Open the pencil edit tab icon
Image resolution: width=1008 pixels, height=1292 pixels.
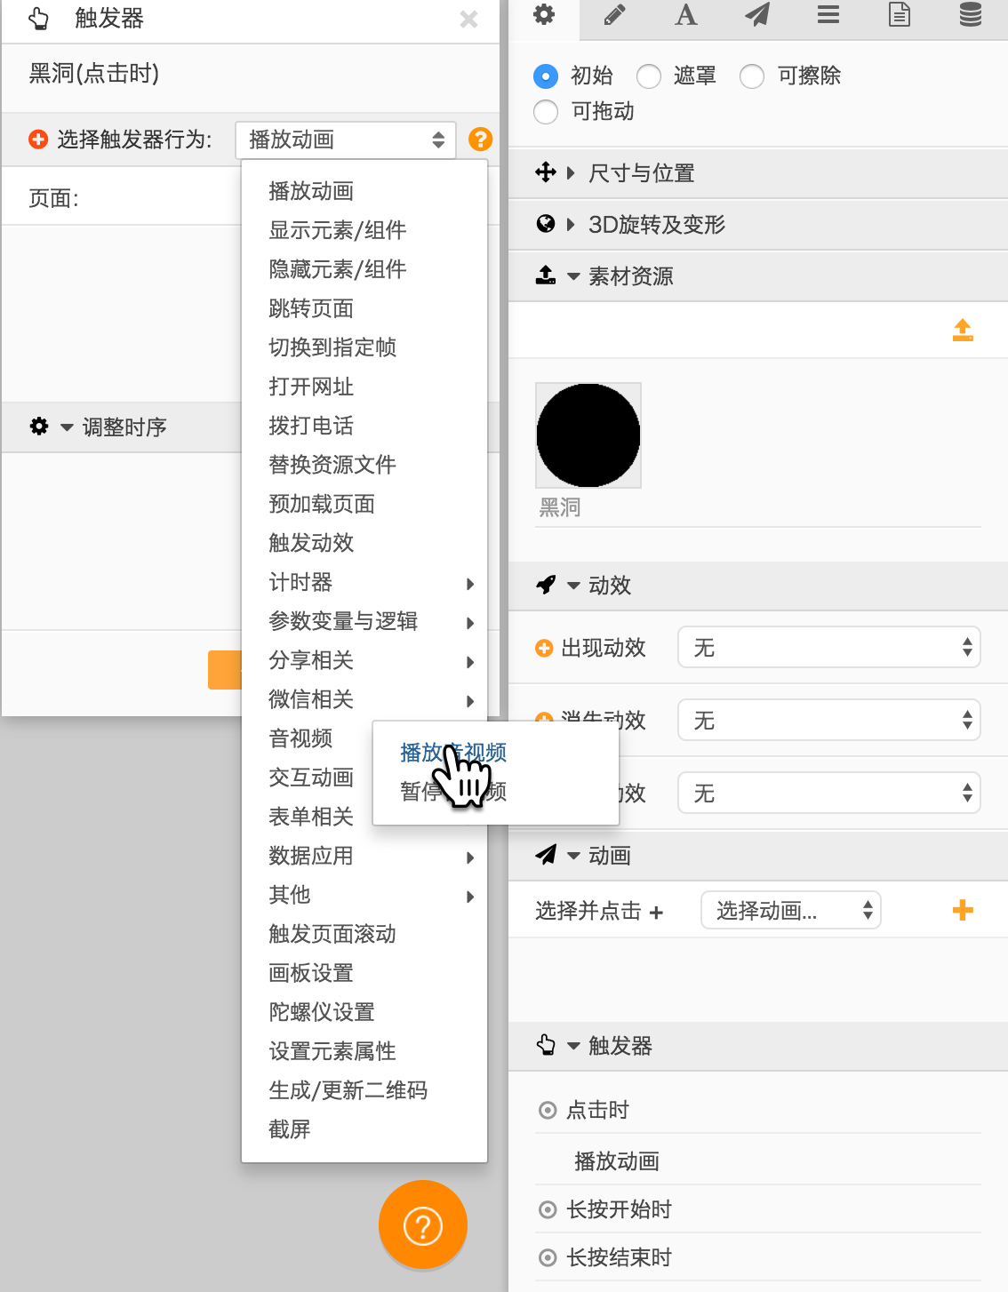click(614, 15)
